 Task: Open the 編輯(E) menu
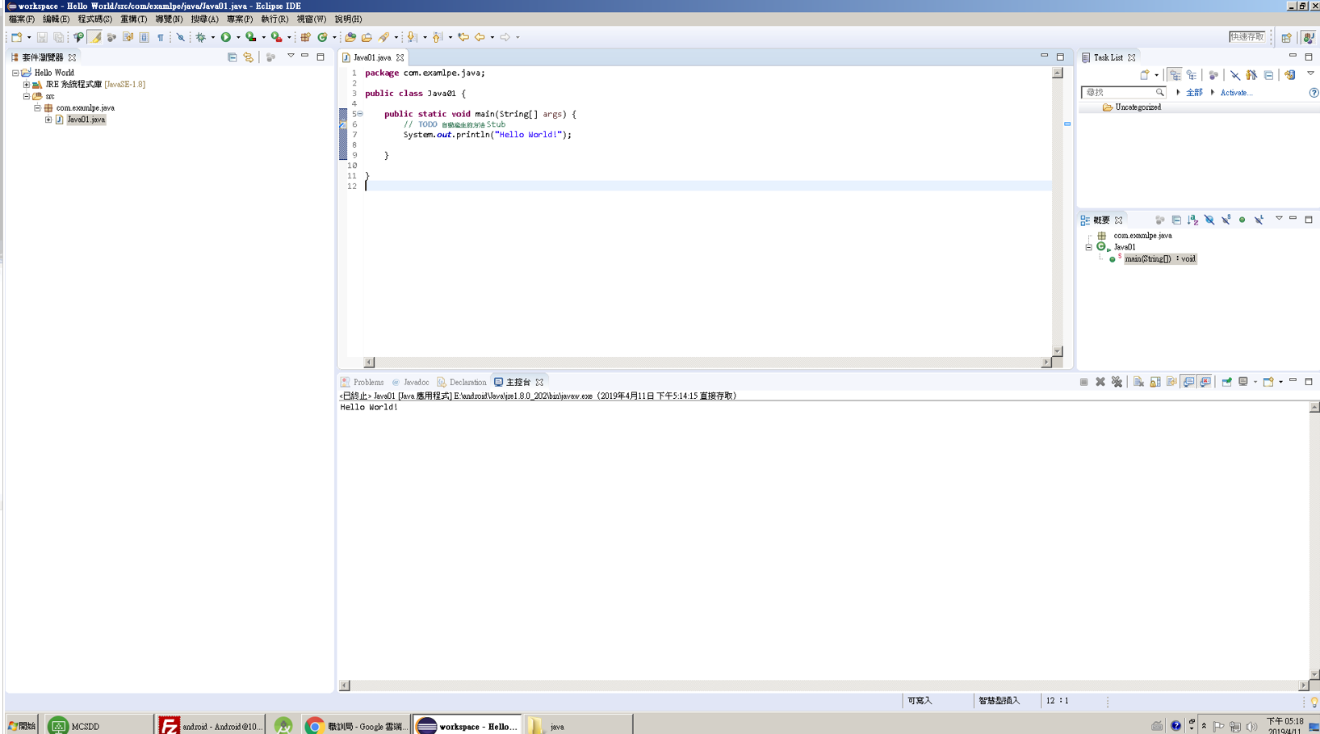coord(56,19)
